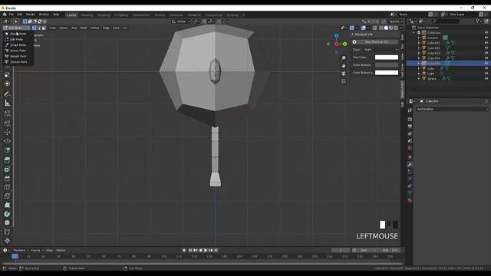
Task: Open the Select menu in viewport header
Action: [64, 28]
